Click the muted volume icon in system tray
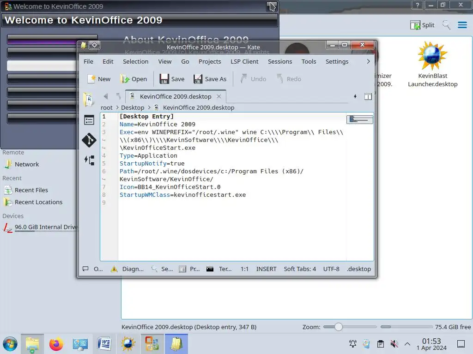 pyautogui.click(x=394, y=344)
